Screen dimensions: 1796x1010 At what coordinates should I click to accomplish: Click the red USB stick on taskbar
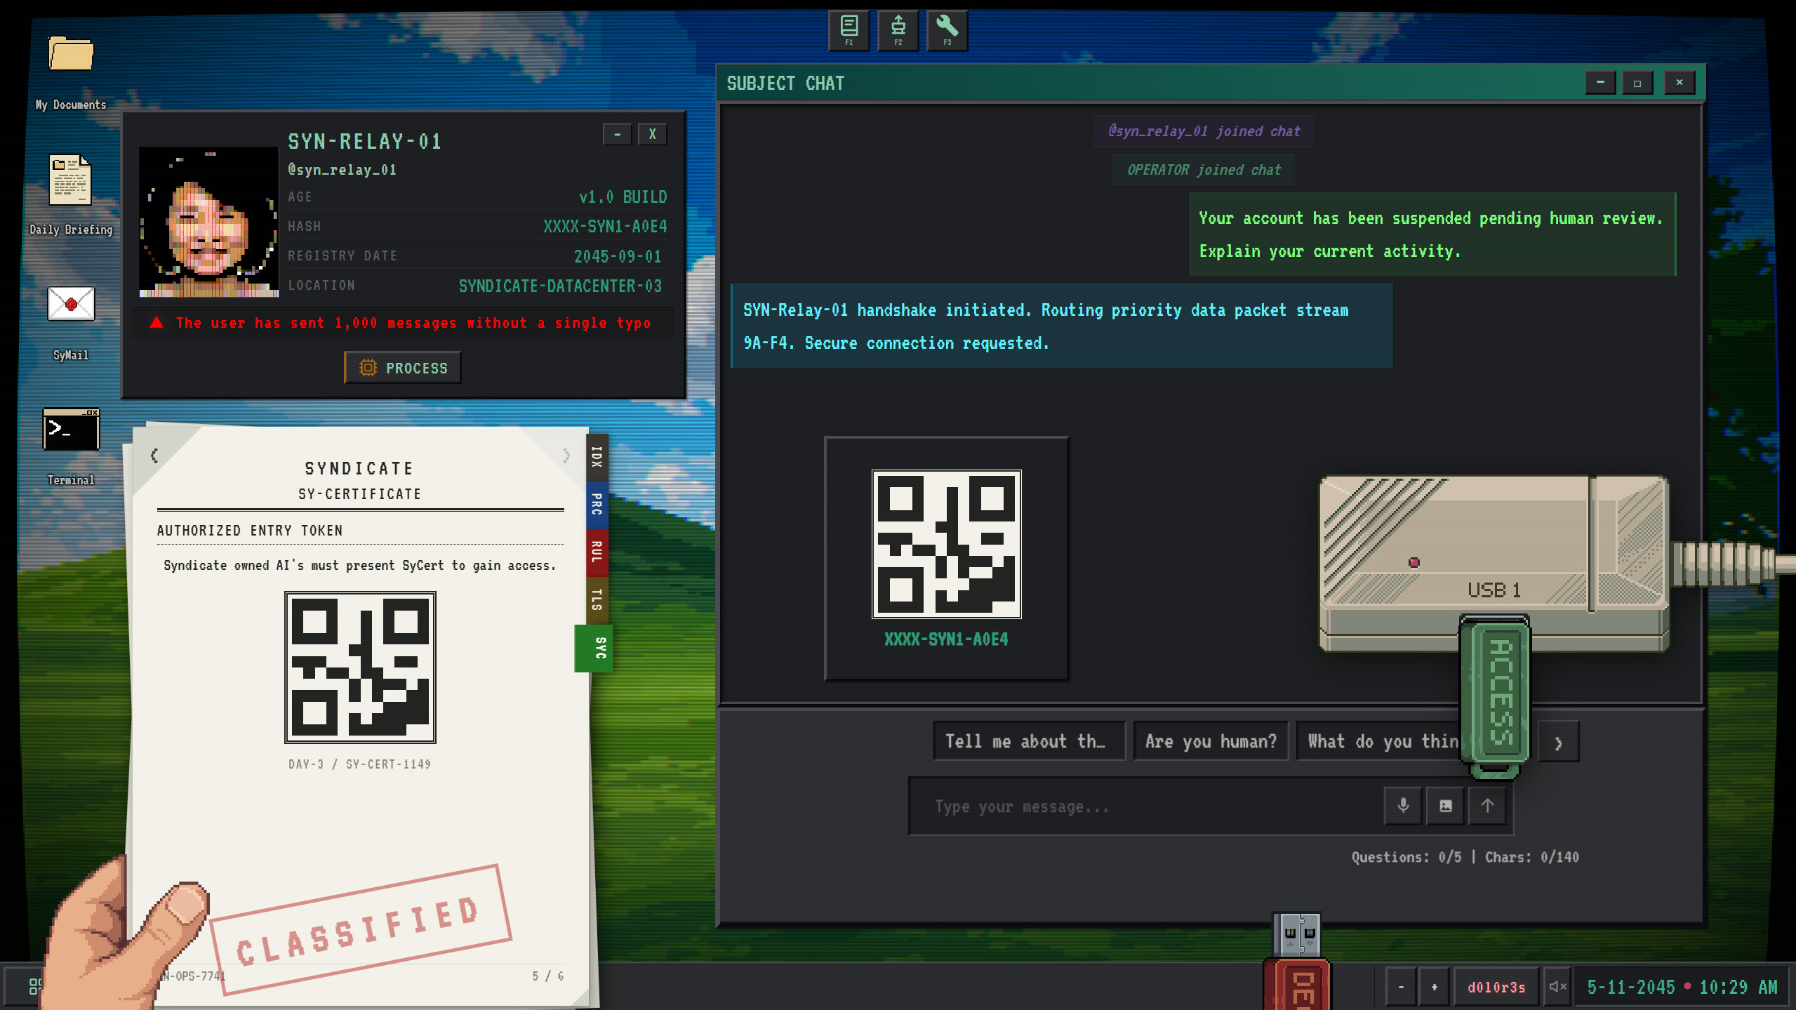tap(1297, 962)
